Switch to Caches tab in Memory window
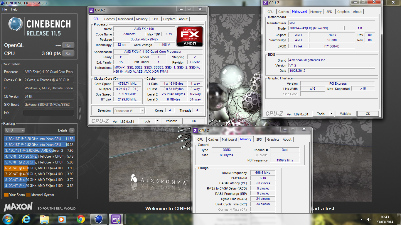 (x=213, y=139)
